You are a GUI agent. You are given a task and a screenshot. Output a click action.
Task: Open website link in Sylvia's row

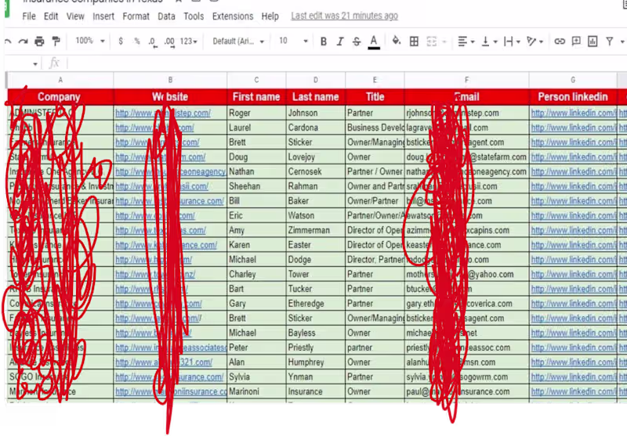169,377
